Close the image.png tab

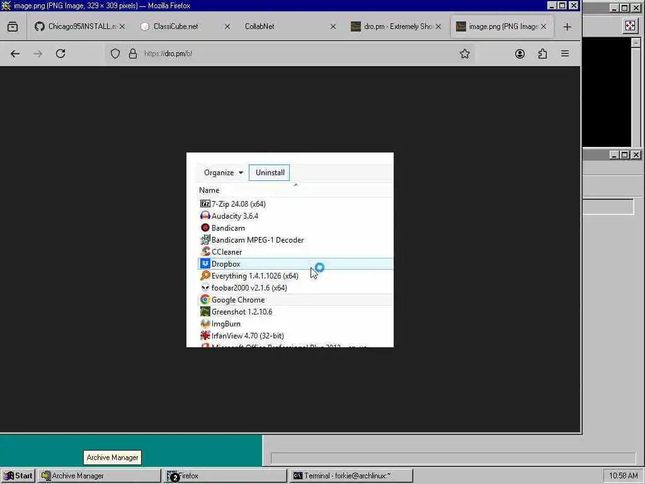tap(544, 26)
